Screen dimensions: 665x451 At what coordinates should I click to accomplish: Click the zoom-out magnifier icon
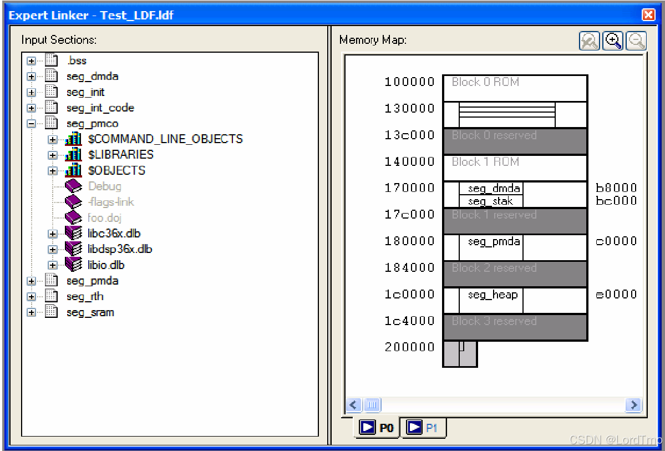point(636,40)
